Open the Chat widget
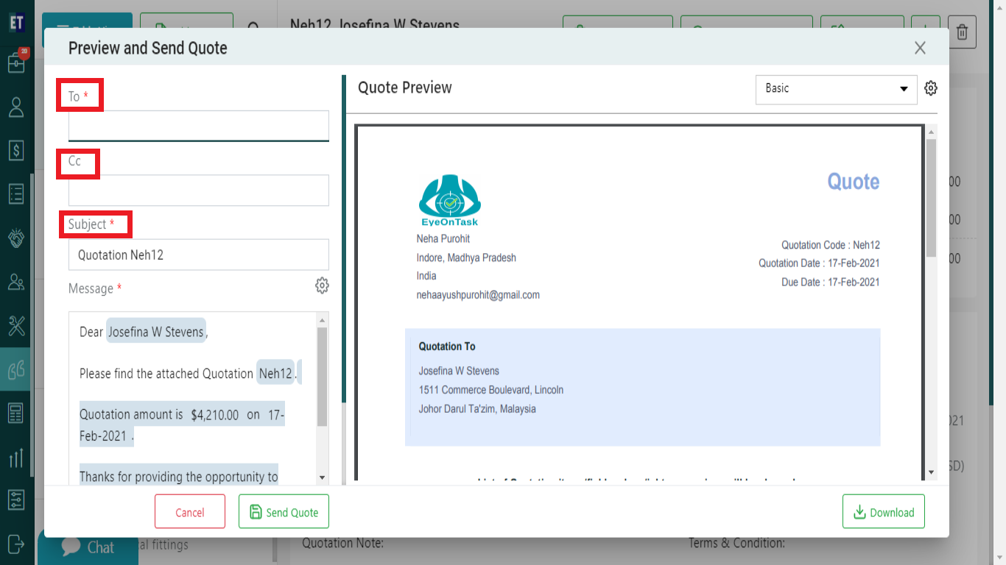The width and height of the screenshot is (1006, 565). 88,547
